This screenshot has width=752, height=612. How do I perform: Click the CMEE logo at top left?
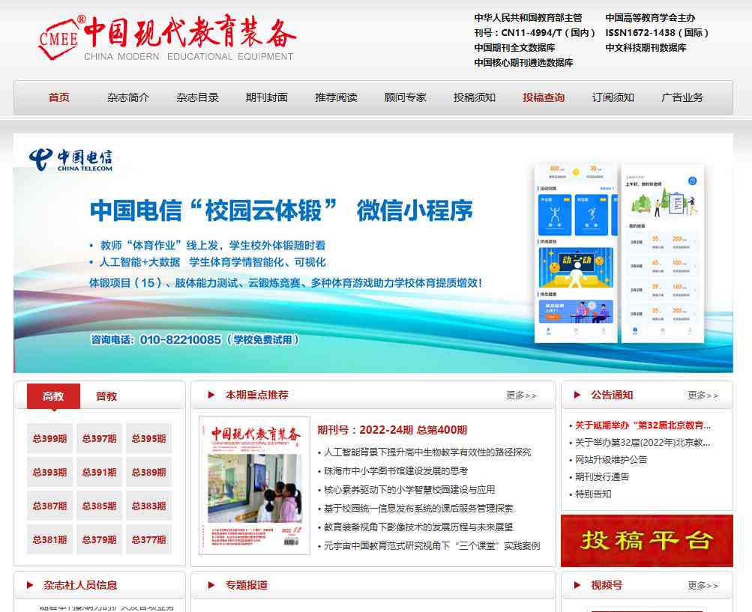tap(58, 38)
